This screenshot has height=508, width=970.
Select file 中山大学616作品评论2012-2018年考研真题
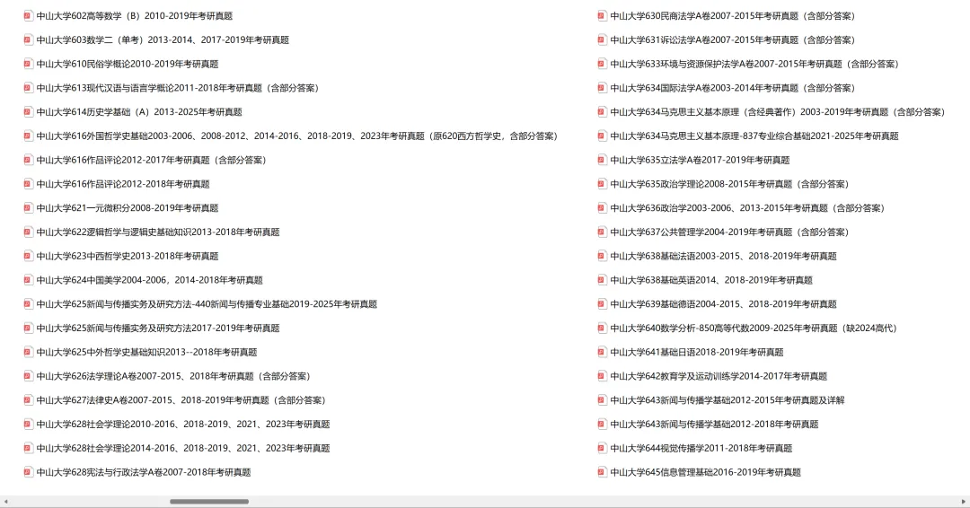(123, 184)
